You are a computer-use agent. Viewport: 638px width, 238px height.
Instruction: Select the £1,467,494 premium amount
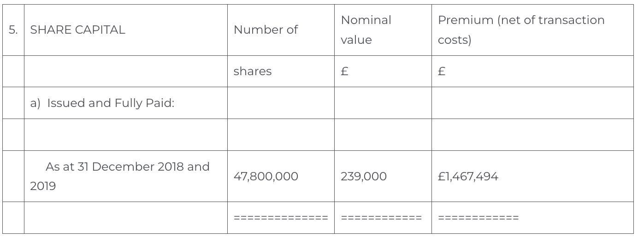click(x=468, y=176)
